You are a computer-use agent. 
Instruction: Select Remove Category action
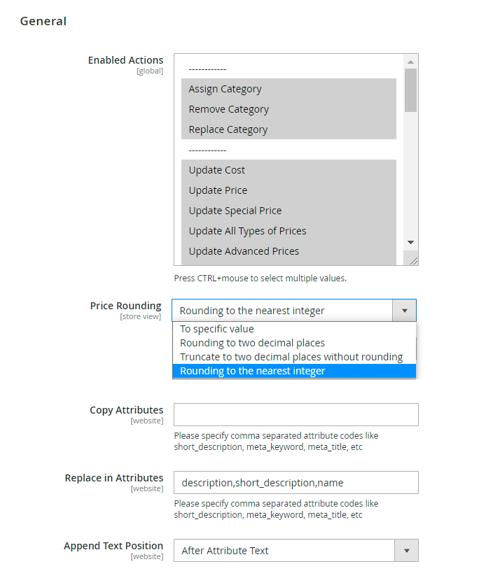coord(228,109)
